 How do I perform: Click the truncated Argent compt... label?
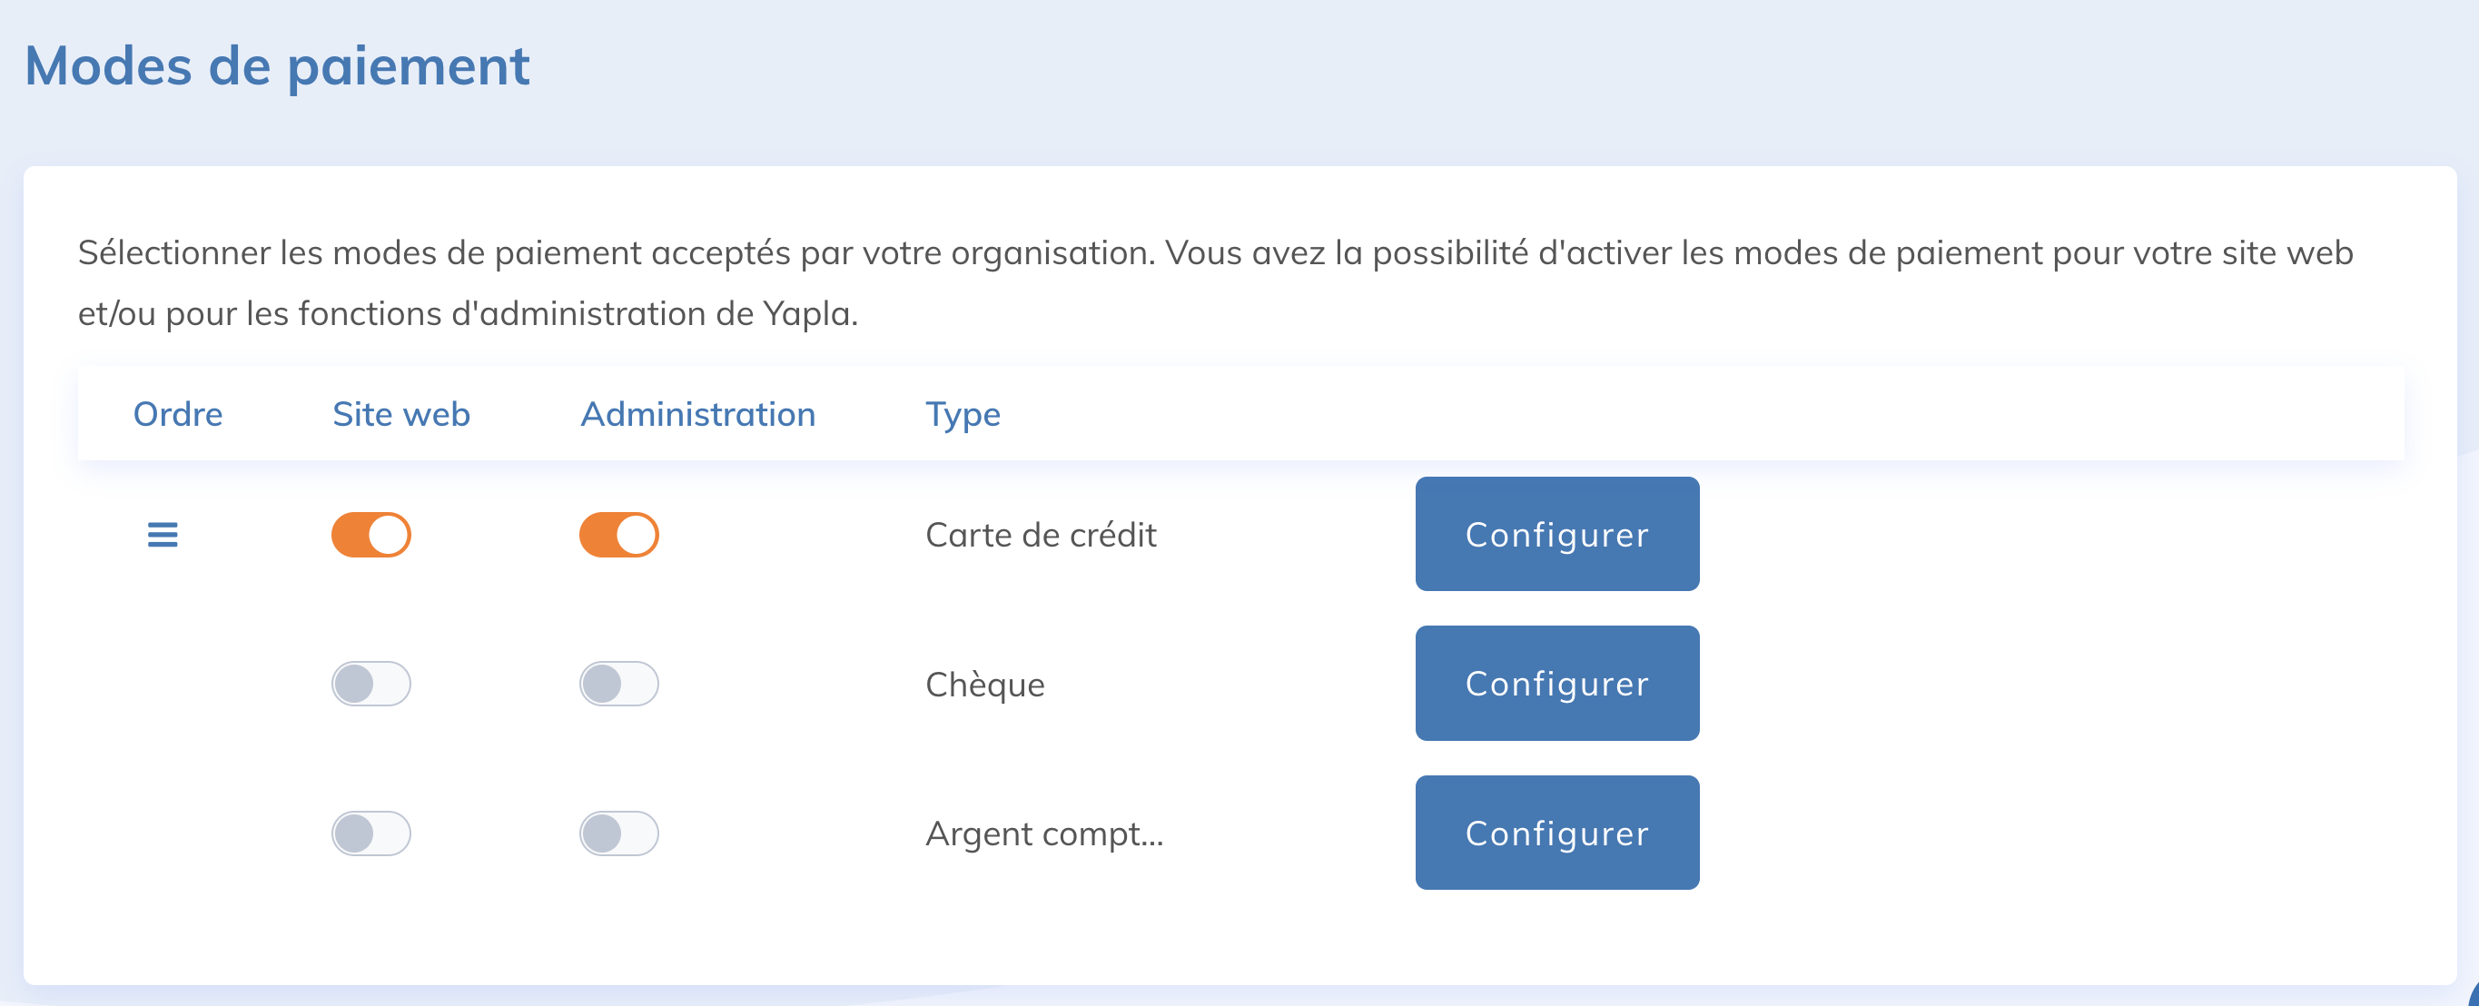click(1044, 833)
